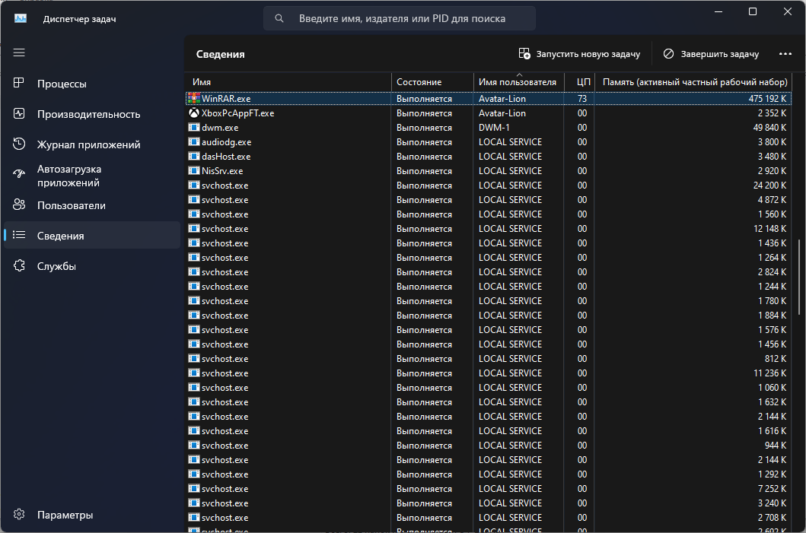Image resolution: width=806 pixels, height=533 pixels.
Task: Click Завершить задачу button
Action: [711, 53]
